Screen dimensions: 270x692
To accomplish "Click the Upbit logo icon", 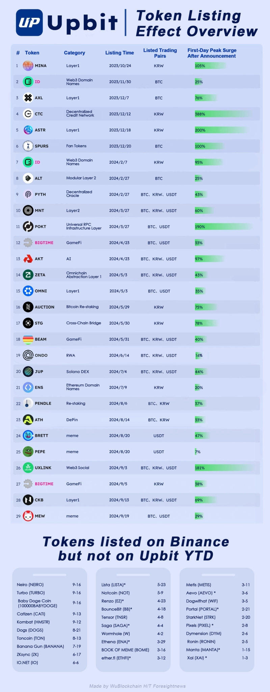I will tap(29, 23).
